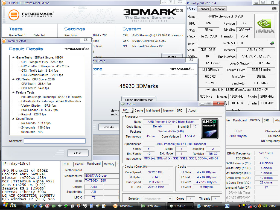
Task: Open the Processor #1 selection dropdown in CPU-Z
Action: (170, 199)
